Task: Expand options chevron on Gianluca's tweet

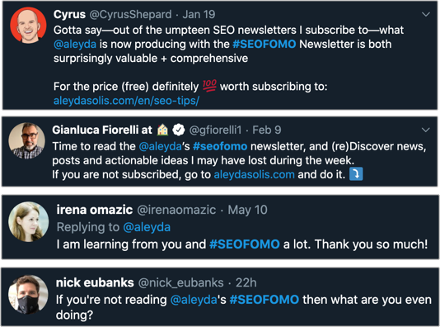Action: click(426, 130)
